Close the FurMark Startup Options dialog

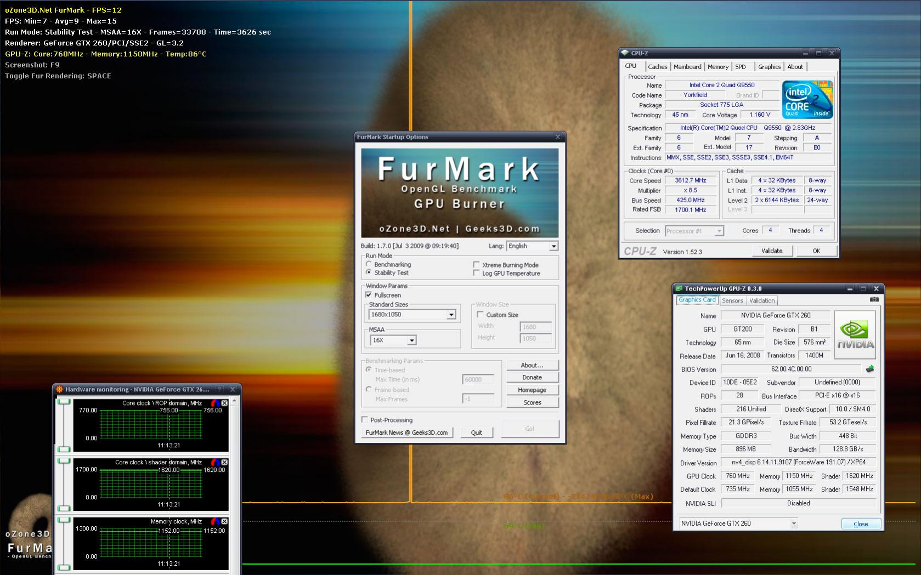[x=558, y=137]
